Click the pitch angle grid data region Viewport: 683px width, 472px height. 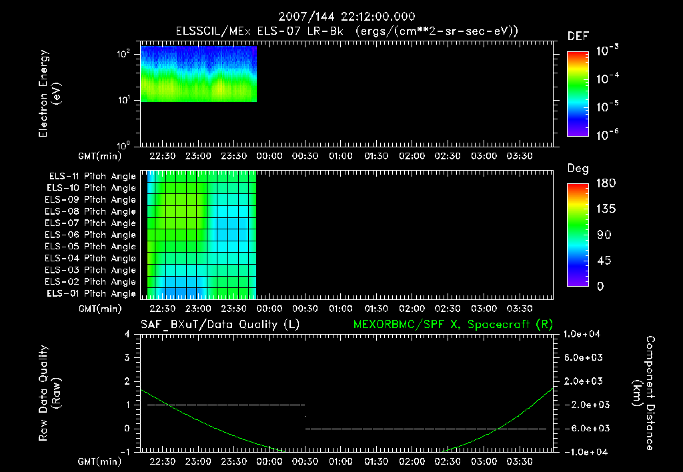[x=201, y=235]
